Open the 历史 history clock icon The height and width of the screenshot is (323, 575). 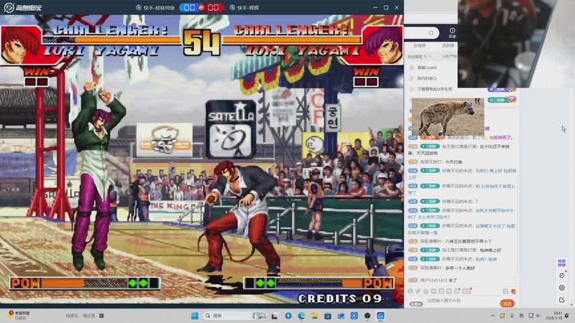(452, 33)
